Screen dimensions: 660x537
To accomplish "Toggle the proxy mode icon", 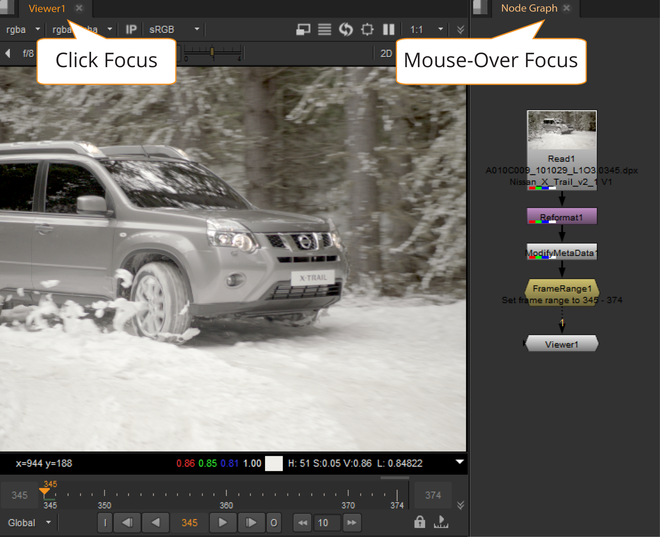I will click(303, 30).
